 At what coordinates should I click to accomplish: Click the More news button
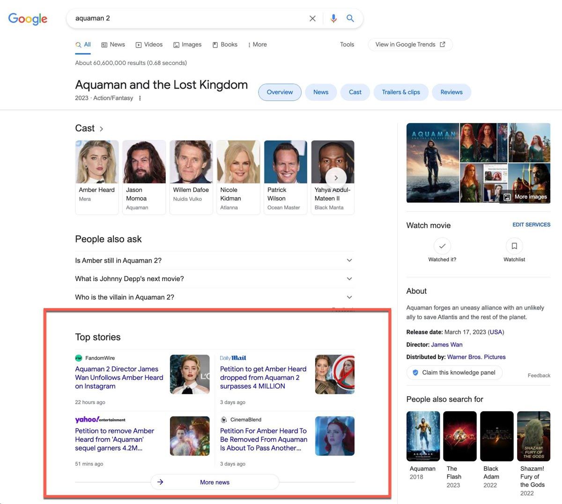(x=214, y=482)
